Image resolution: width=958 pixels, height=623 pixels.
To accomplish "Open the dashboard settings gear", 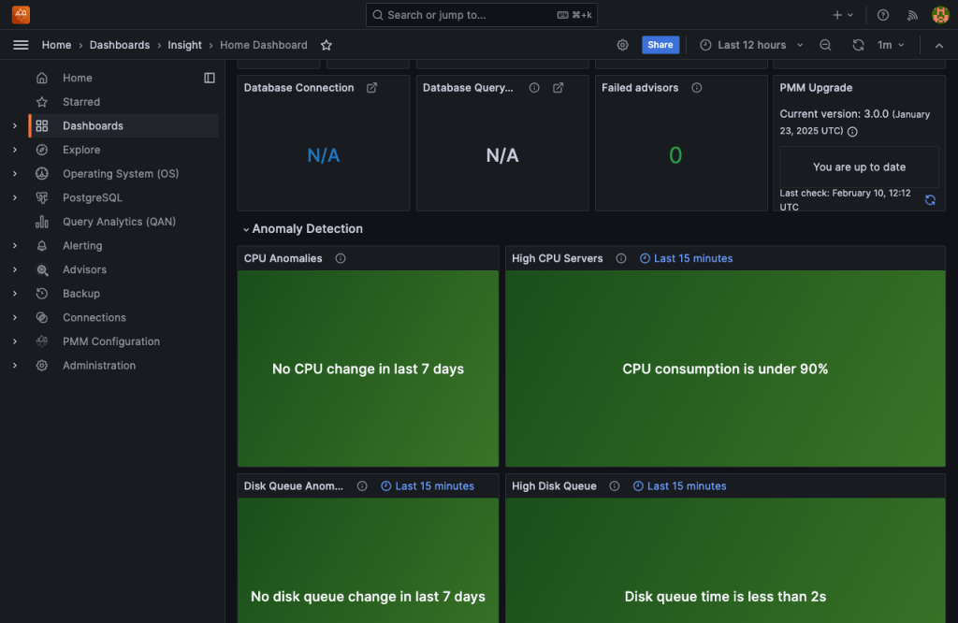I will pyautogui.click(x=623, y=44).
